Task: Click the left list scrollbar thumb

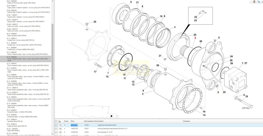Action: (x=52, y=52)
